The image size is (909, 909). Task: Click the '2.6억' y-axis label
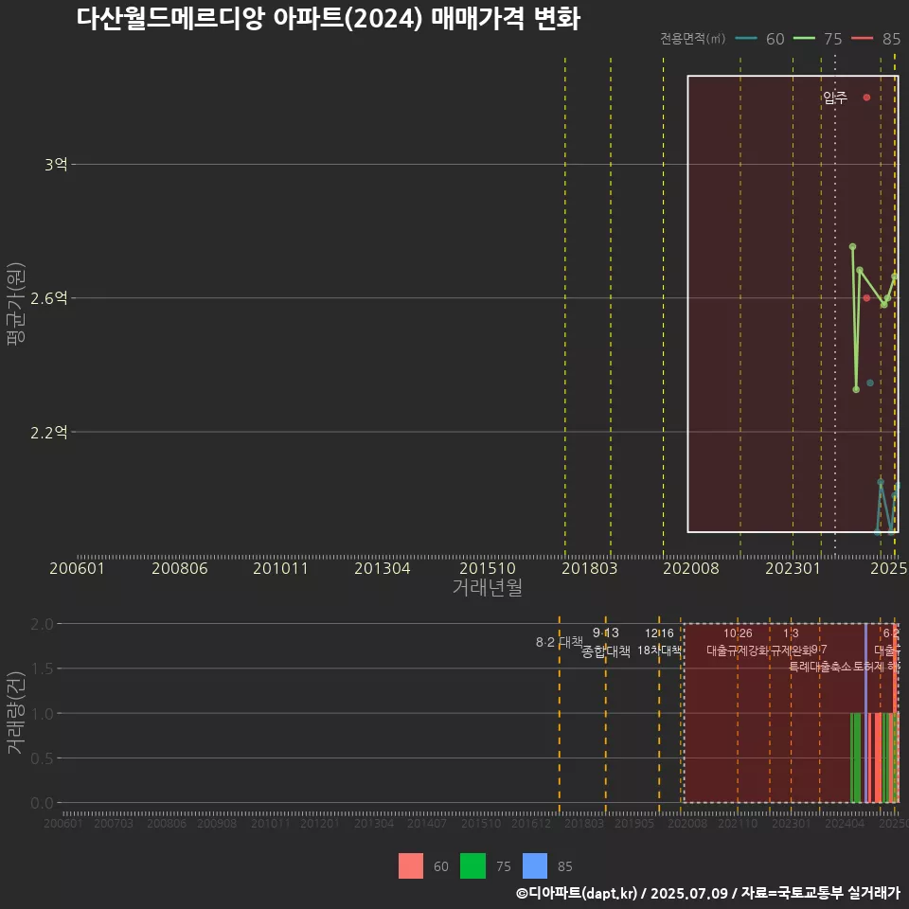click(x=49, y=298)
